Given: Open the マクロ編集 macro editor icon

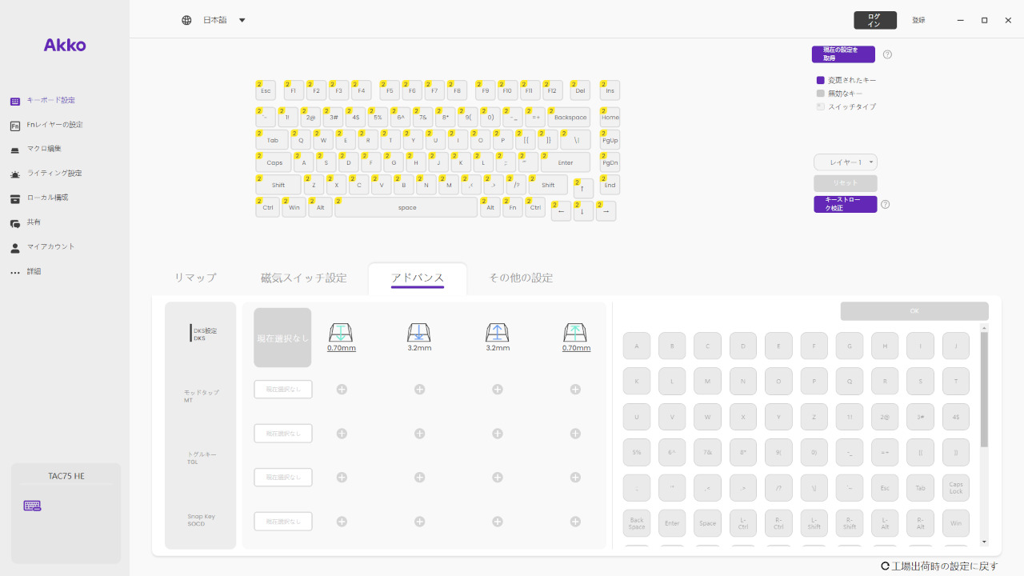Looking at the screenshot, I should [15, 150].
